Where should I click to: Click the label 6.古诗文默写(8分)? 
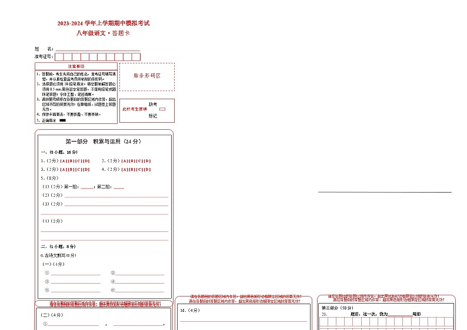click(x=58, y=255)
